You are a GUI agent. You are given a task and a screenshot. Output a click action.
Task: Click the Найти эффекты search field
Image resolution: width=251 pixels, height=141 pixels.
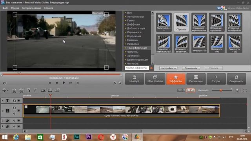(x=137, y=68)
